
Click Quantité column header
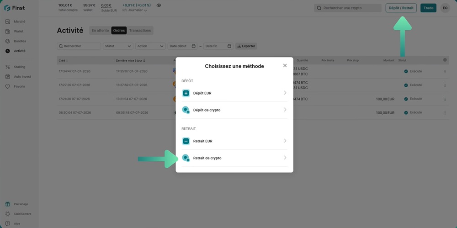point(302,60)
